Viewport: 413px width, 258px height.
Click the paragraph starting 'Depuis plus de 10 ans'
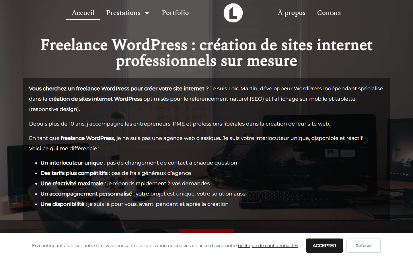click(x=180, y=124)
